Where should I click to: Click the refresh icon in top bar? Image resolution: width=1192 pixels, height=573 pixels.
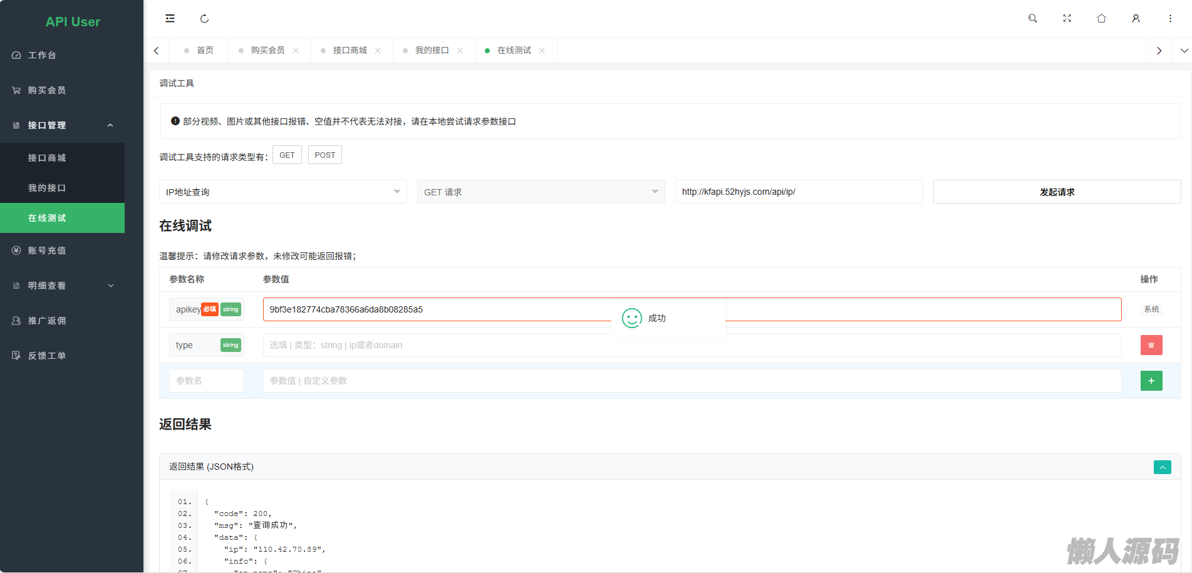coord(204,19)
